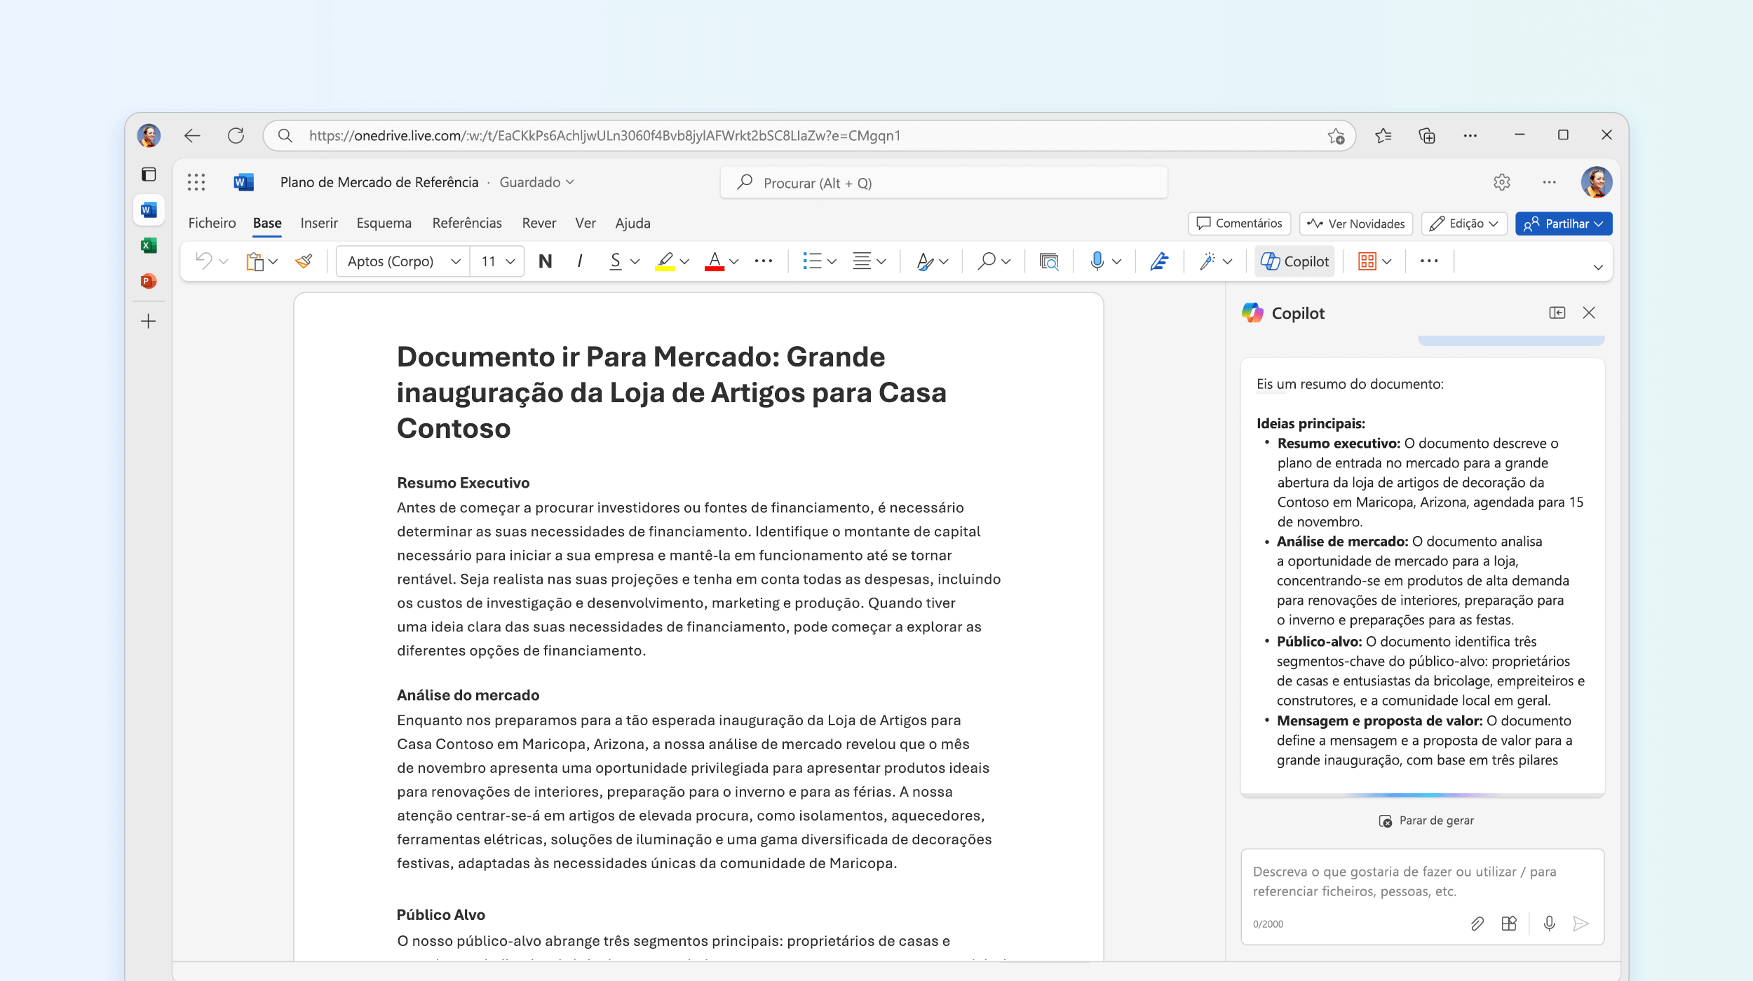Click the Undo arrow
1753x981 pixels.
tap(203, 261)
